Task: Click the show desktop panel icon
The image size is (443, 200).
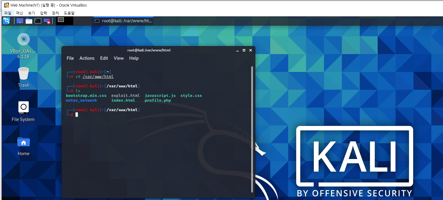Action: 20,21
